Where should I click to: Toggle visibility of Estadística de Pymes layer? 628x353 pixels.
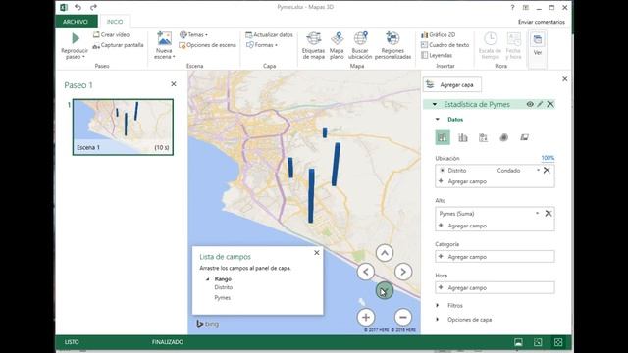(530, 104)
